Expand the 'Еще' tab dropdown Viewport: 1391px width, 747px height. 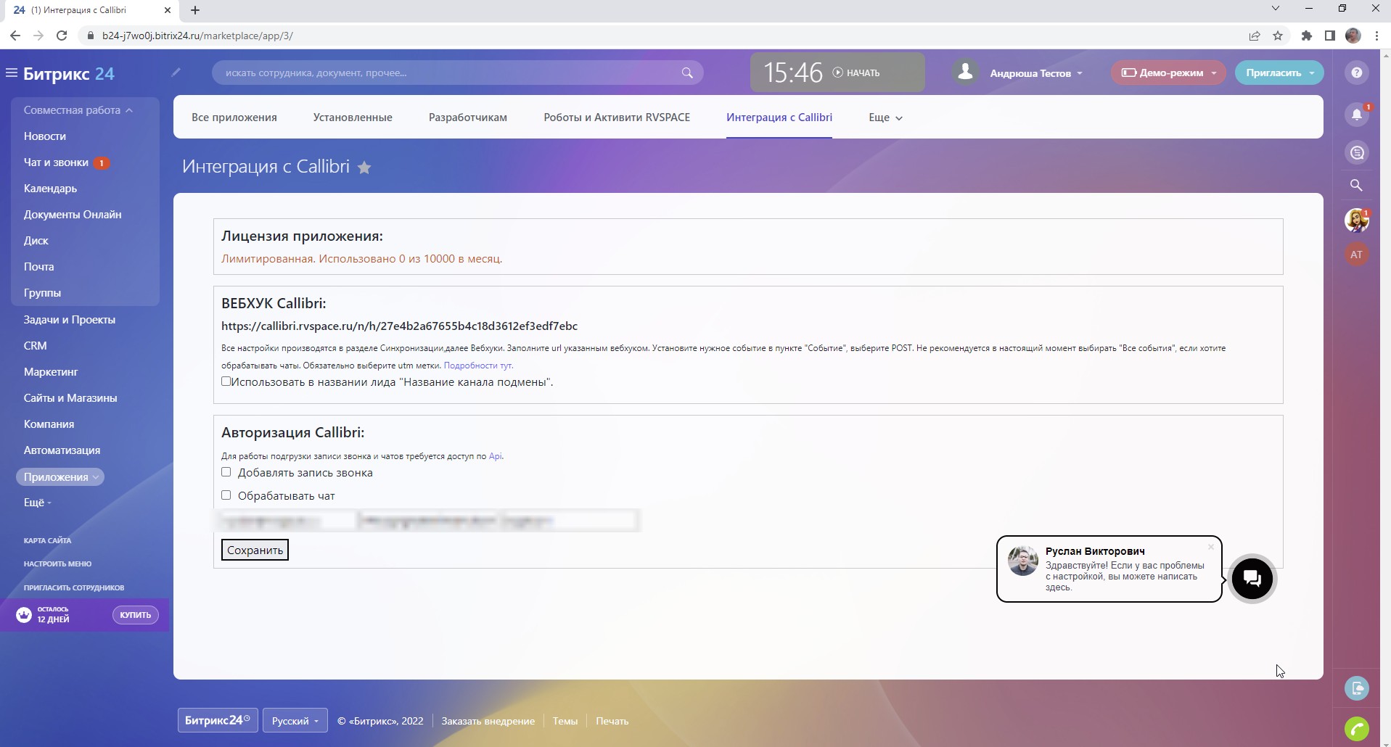pos(885,117)
